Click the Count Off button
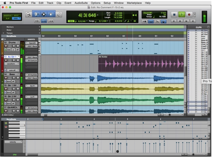The width and height of the screenshot is (212, 157). (148, 13)
